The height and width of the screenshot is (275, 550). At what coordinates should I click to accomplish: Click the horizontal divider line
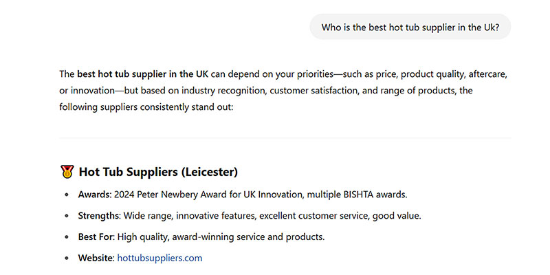(x=285, y=138)
